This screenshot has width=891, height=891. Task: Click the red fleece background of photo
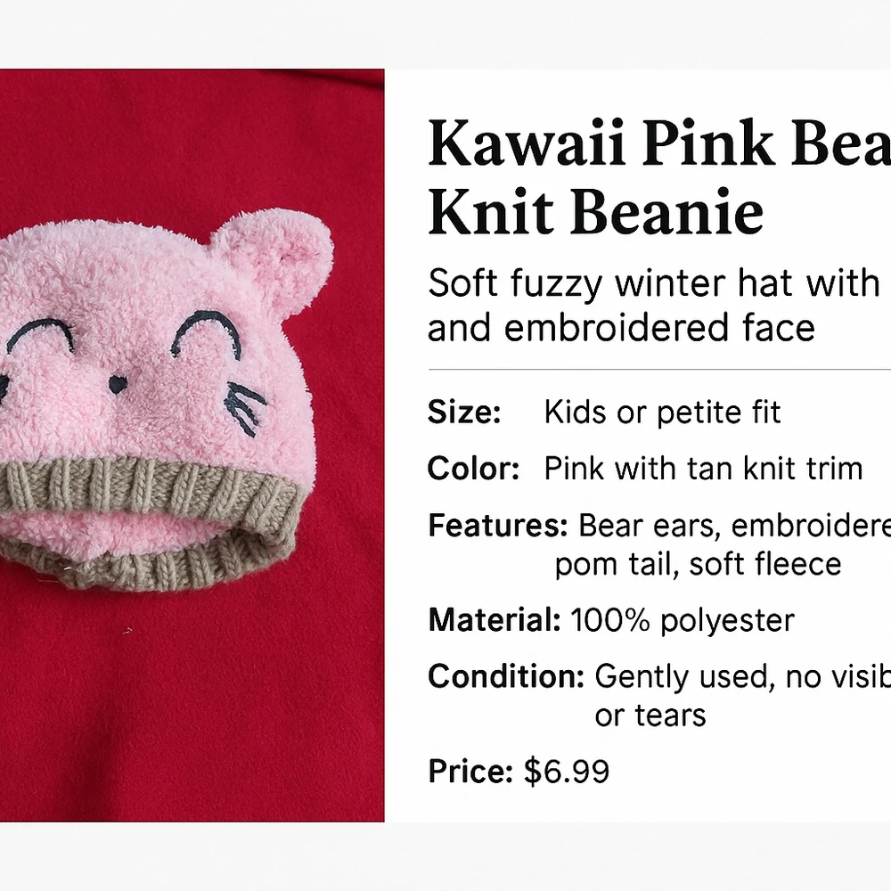pos(192,710)
